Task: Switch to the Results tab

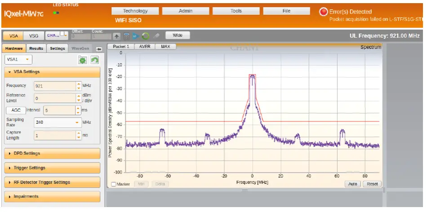Action: pos(36,48)
